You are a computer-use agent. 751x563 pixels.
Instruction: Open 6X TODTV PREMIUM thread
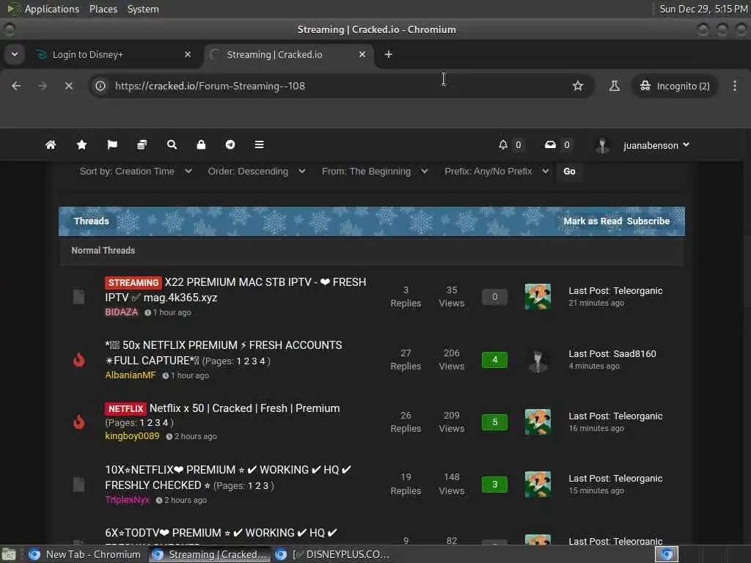click(x=221, y=533)
